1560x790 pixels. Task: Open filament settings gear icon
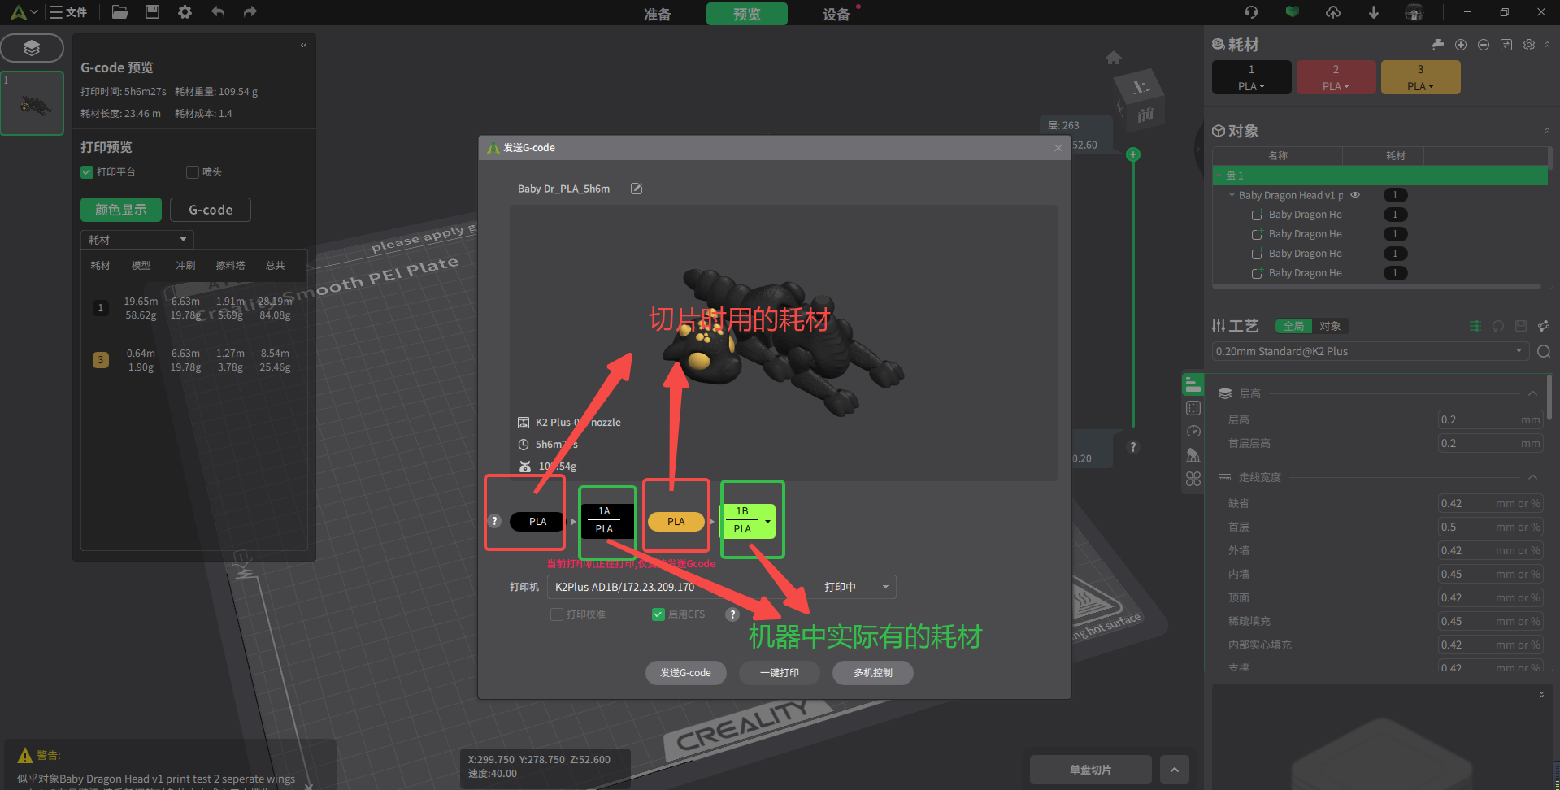(1529, 45)
